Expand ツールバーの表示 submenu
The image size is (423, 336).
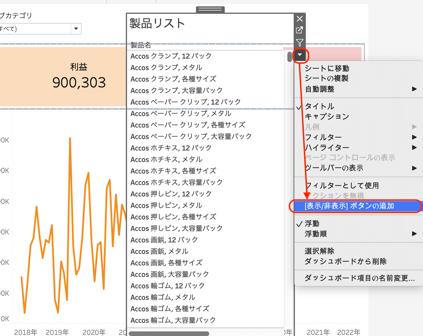pos(358,168)
